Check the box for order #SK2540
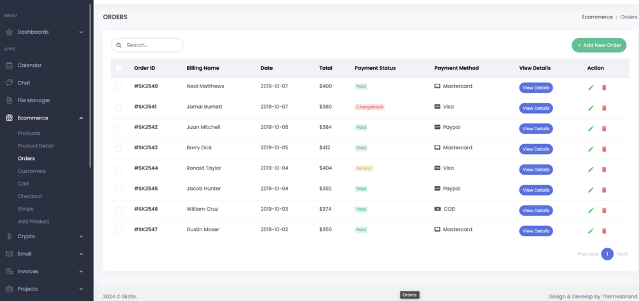Screen dimensions: 639x301 (119, 87)
